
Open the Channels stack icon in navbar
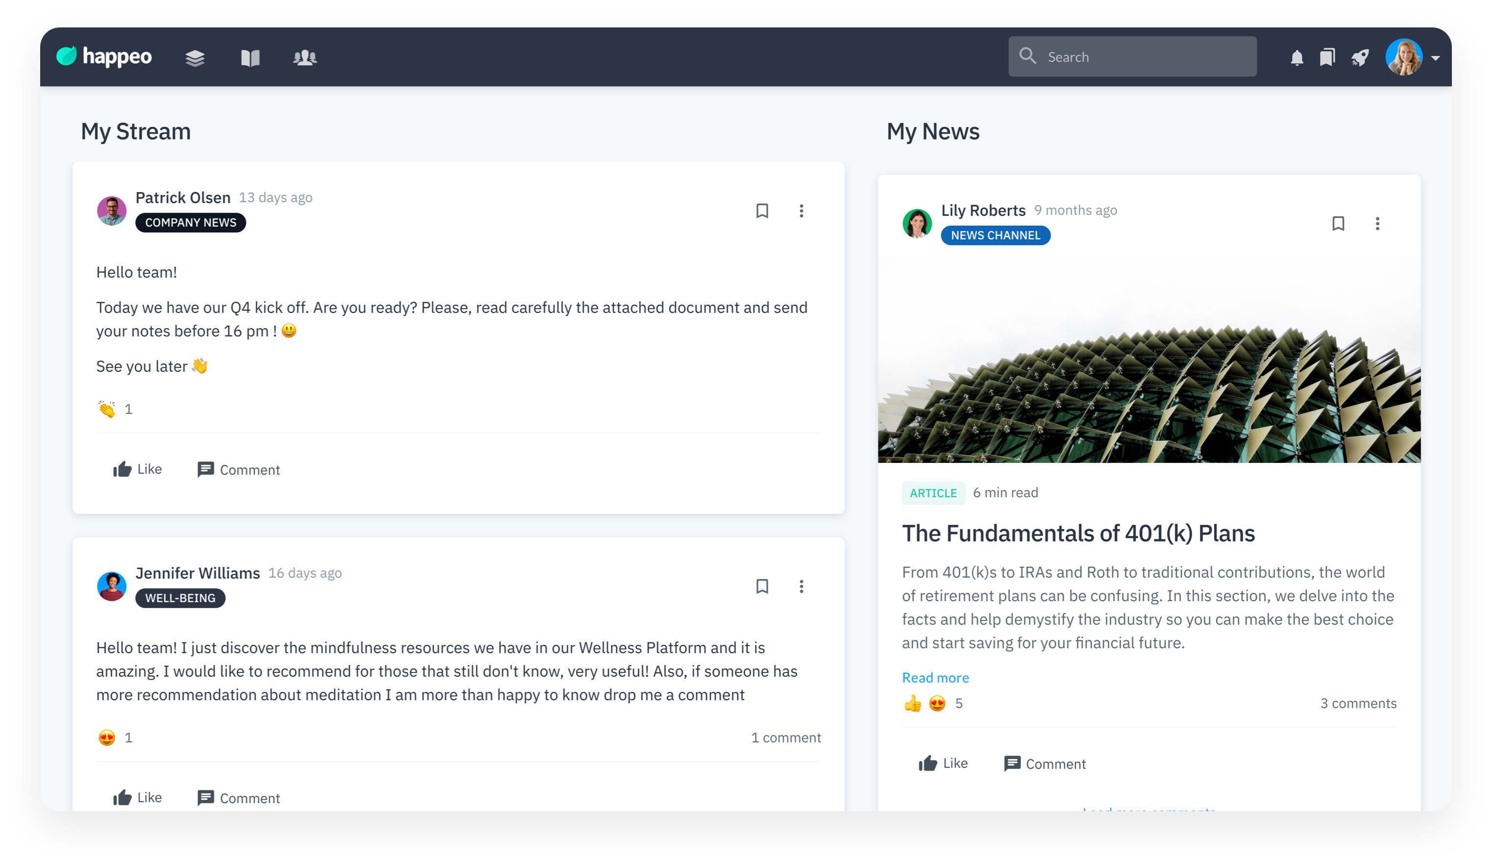(195, 57)
